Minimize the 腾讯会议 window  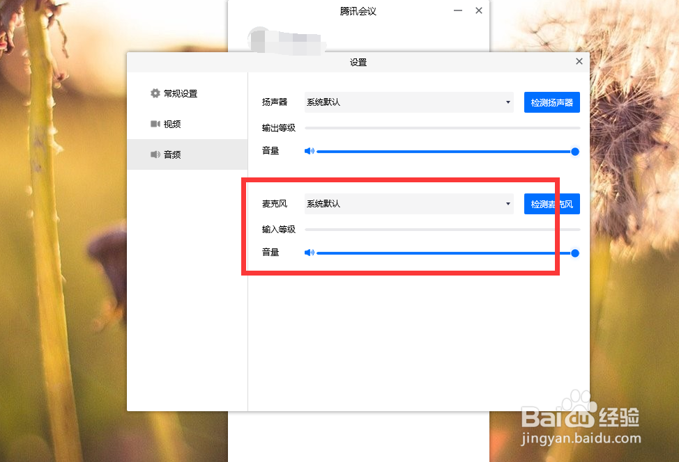[x=458, y=10]
